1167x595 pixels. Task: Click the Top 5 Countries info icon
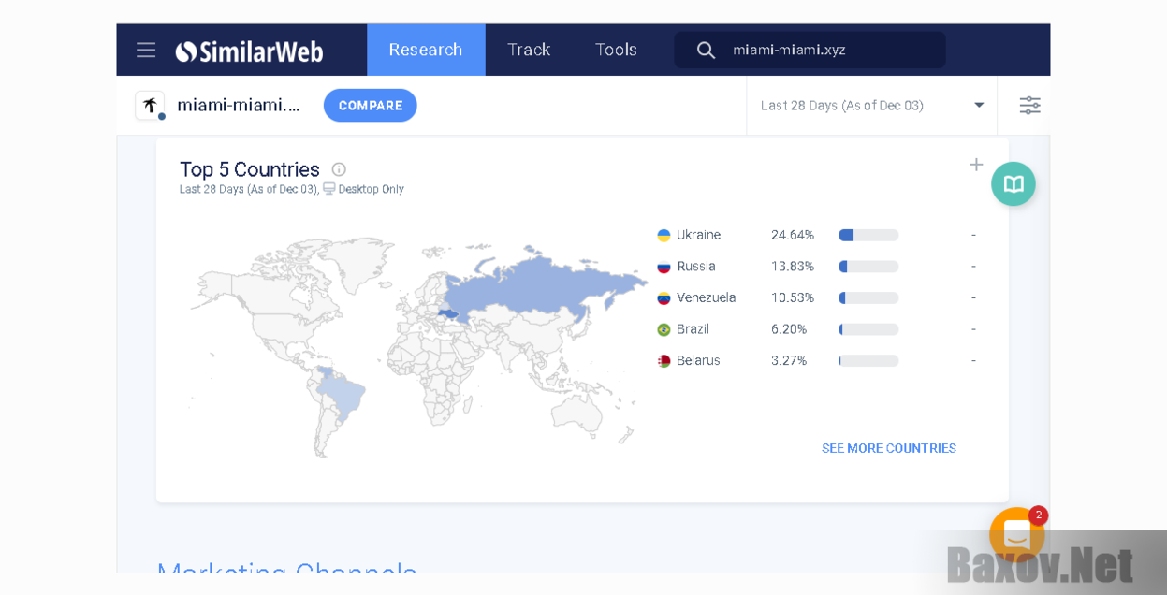coord(339,169)
